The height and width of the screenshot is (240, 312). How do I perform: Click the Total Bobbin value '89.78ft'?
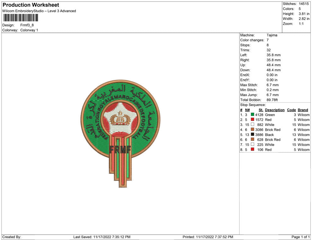[x=272, y=100]
